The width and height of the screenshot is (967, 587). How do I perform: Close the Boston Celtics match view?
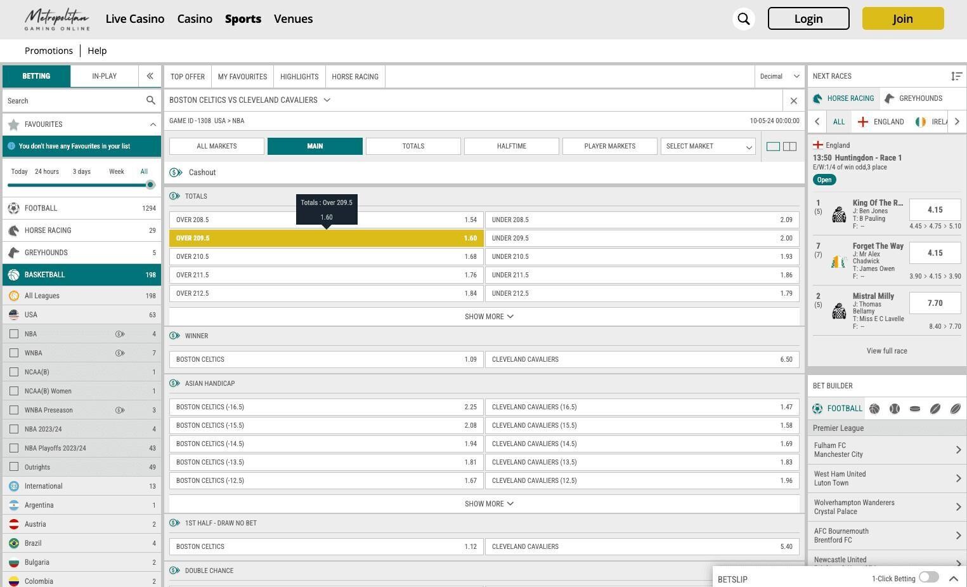click(793, 100)
